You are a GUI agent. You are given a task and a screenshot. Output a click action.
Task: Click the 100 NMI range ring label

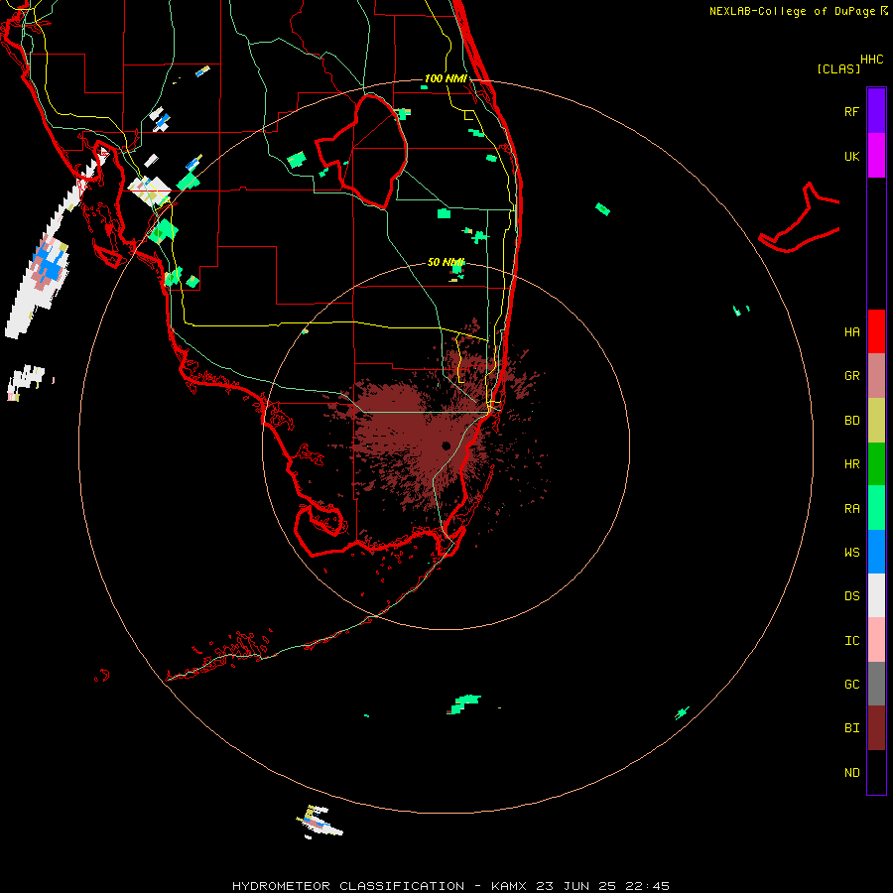click(x=446, y=78)
